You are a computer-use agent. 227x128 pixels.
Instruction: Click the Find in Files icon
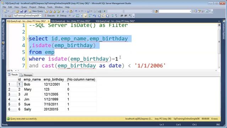(156, 11)
